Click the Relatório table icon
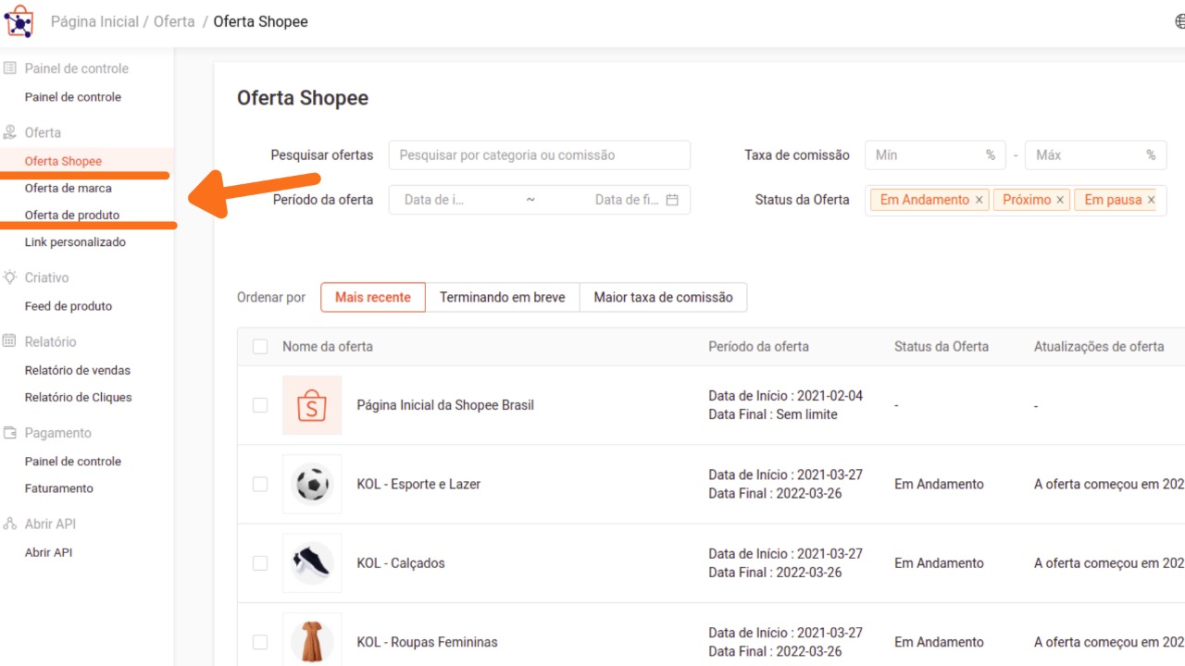Image resolution: width=1185 pixels, height=666 pixels. [x=10, y=341]
